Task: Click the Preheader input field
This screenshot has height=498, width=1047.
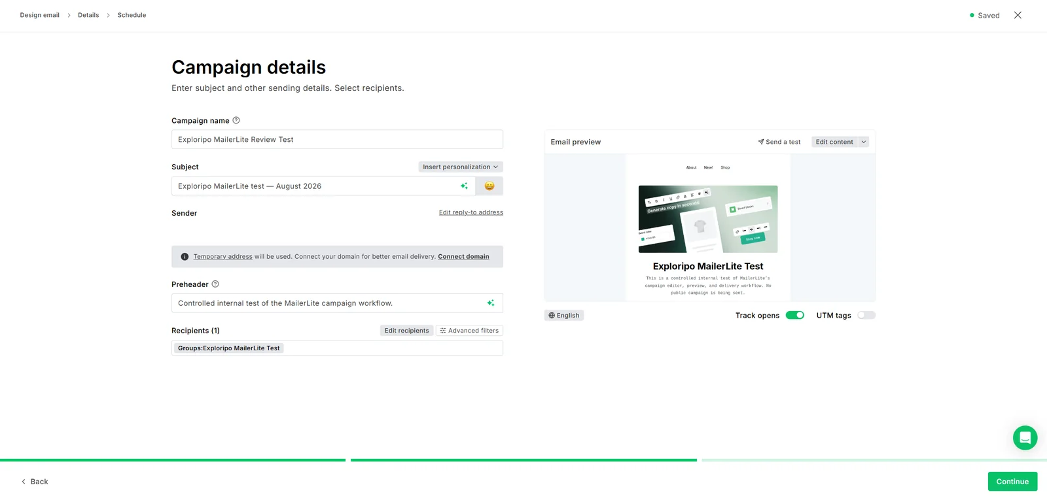Action: click(x=337, y=303)
